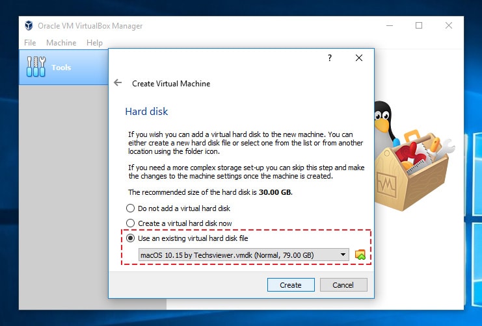Close the Oracle VM VirtualBox Manager window
The width and height of the screenshot is (482, 326).
(449, 26)
